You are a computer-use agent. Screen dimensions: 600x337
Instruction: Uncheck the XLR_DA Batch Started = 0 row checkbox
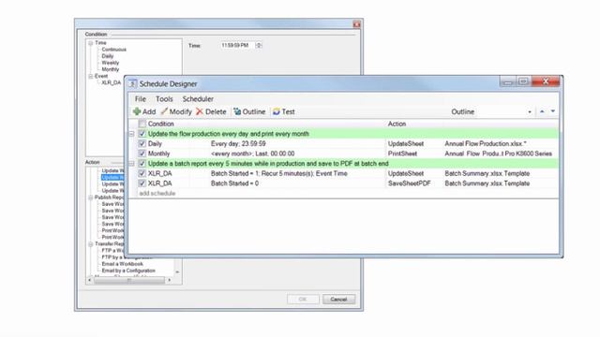(142, 183)
